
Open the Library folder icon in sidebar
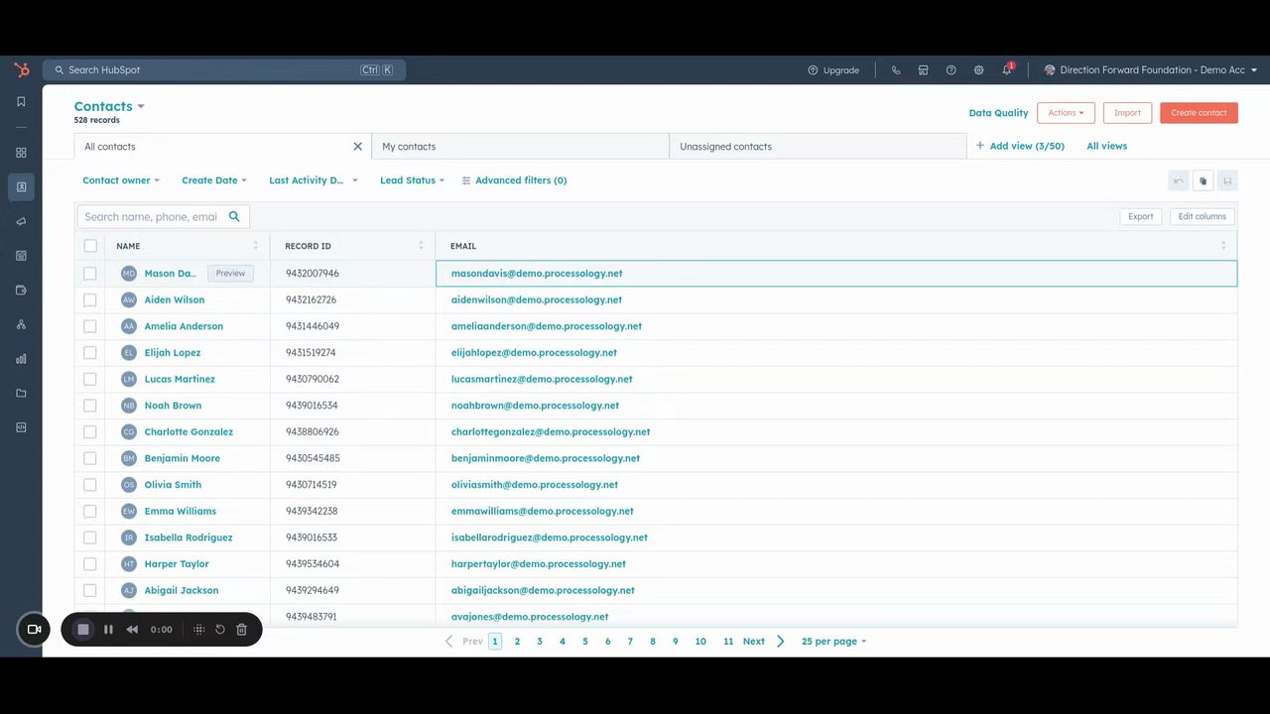click(21, 393)
